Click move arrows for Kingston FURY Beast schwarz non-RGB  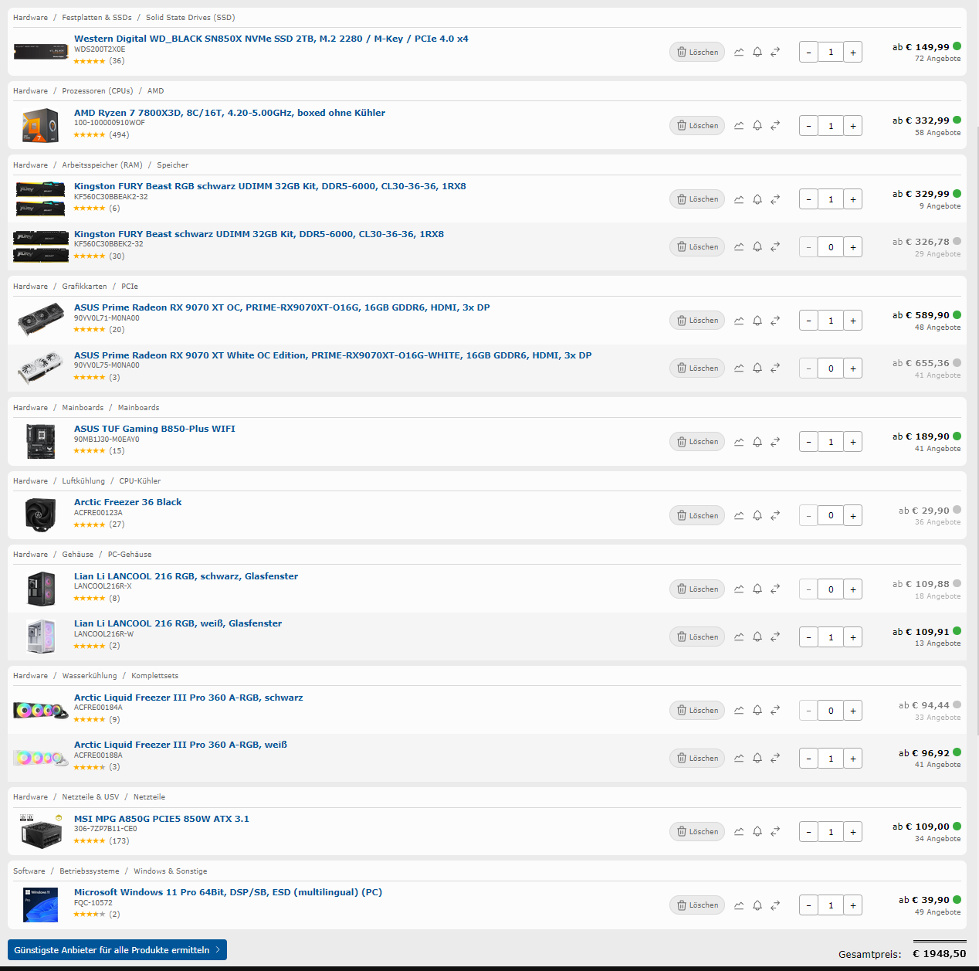pos(775,247)
